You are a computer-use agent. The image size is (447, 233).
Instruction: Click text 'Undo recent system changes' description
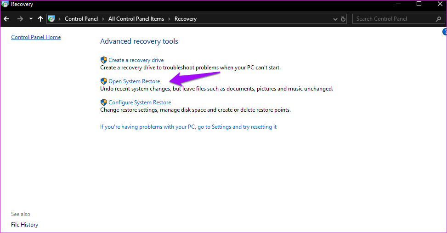217,89
